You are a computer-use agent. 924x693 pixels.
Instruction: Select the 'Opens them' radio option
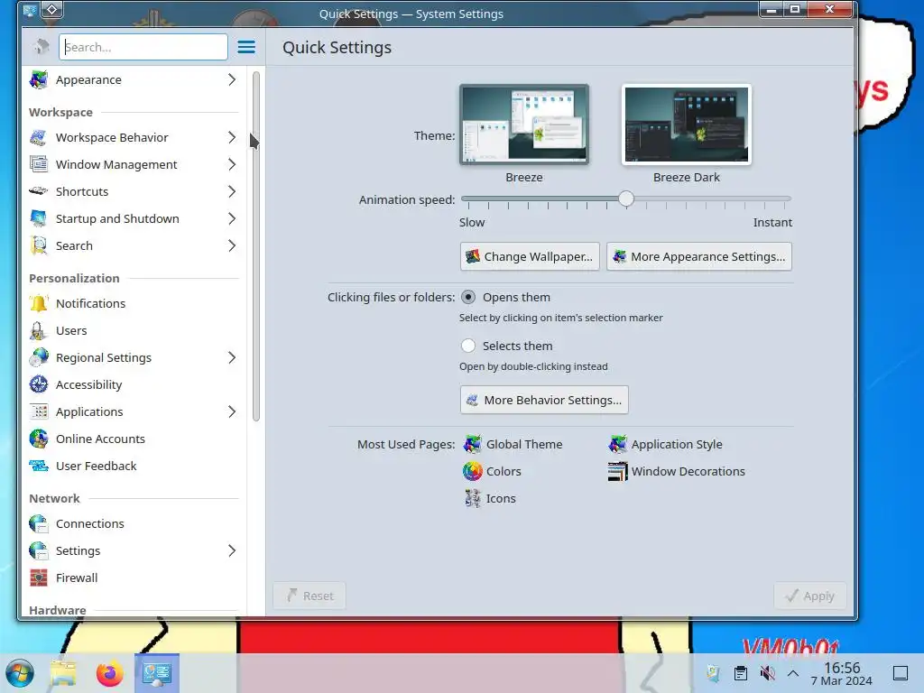[468, 297]
